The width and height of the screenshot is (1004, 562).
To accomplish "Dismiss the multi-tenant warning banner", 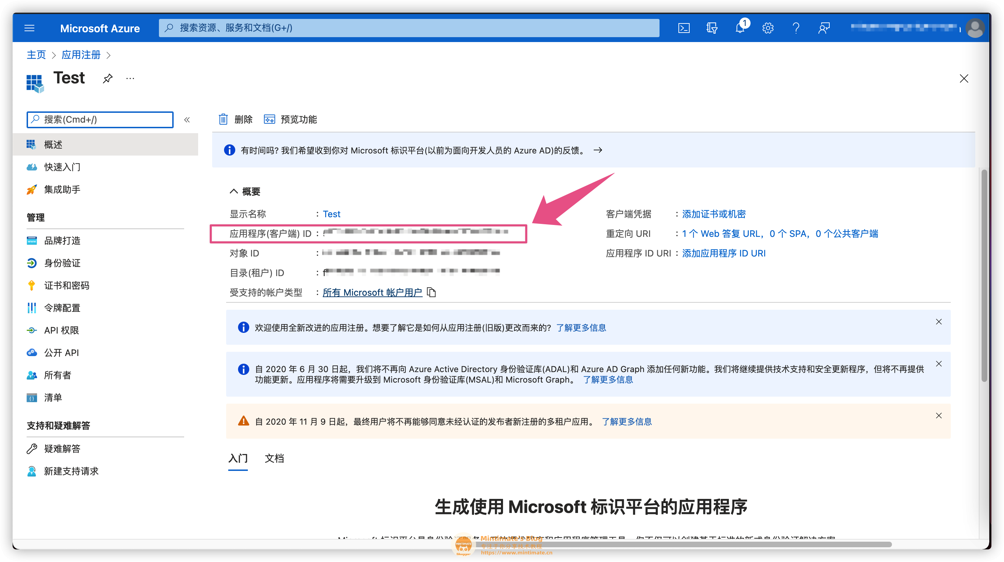I will coord(939,416).
